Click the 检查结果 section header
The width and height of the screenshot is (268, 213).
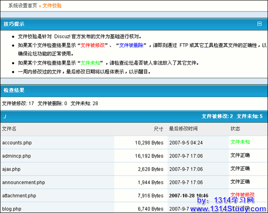pos(14,90)
